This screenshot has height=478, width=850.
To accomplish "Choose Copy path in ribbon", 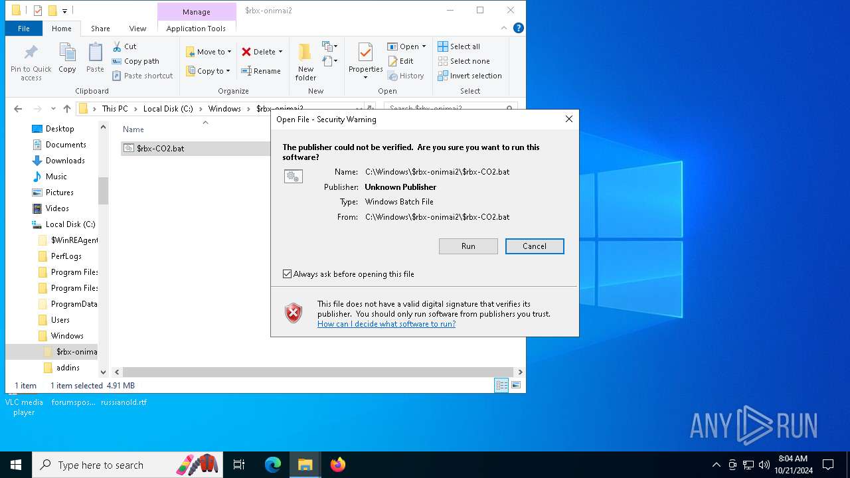I will pyautogui.click(x=135, y=61).
